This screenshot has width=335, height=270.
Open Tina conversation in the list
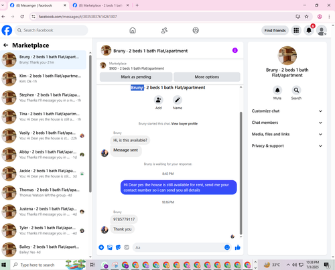pyautogui.click(x=44, y=117)
